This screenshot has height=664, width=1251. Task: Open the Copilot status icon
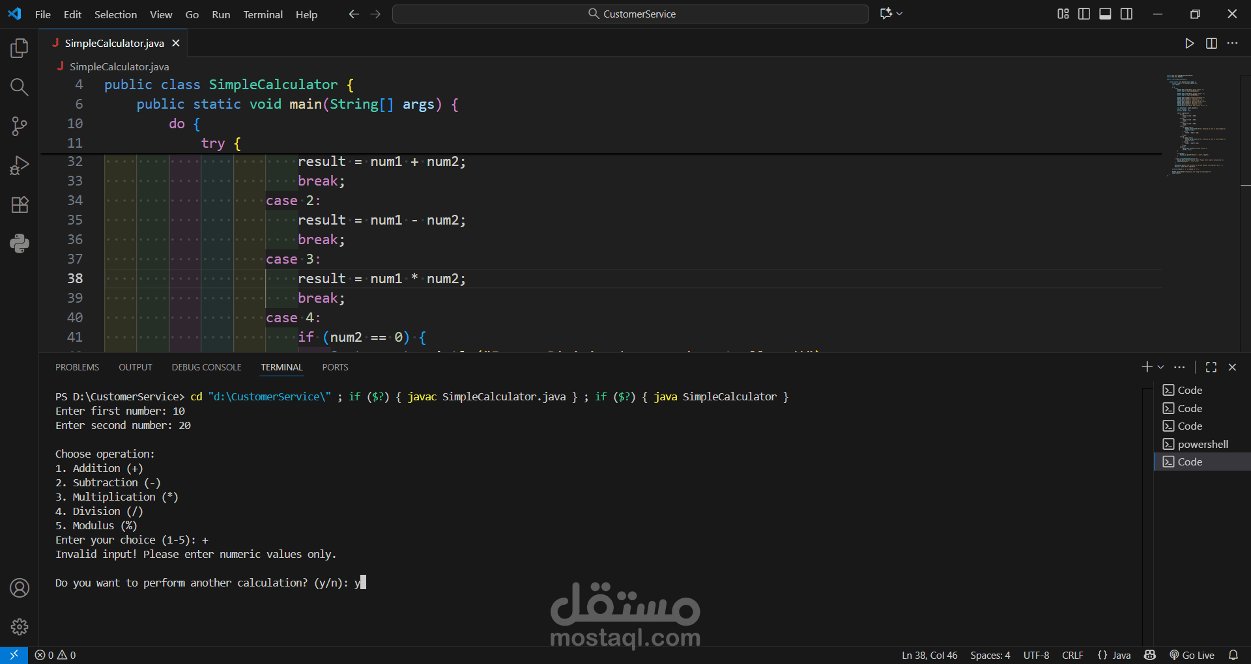click(x=1150, y=655)
